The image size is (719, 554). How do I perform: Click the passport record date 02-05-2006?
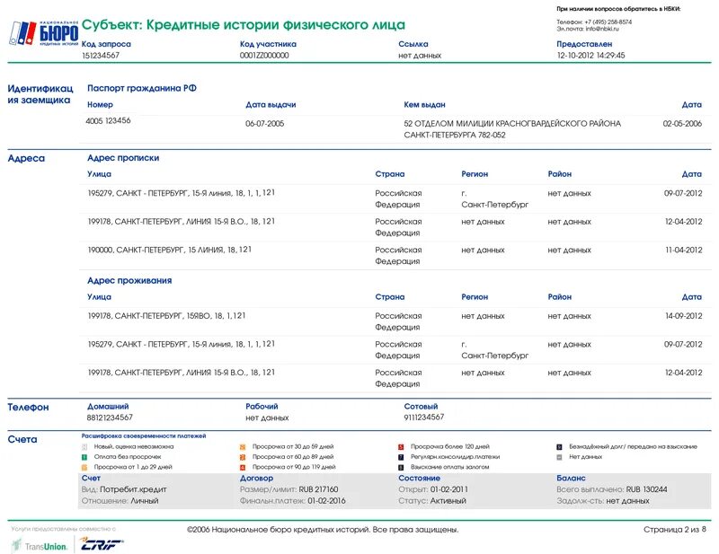pos(682,123)
